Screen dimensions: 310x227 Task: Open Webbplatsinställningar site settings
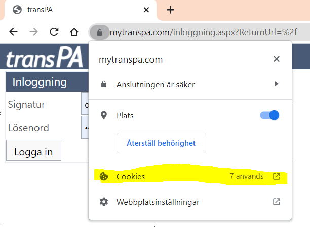[190, 202]
